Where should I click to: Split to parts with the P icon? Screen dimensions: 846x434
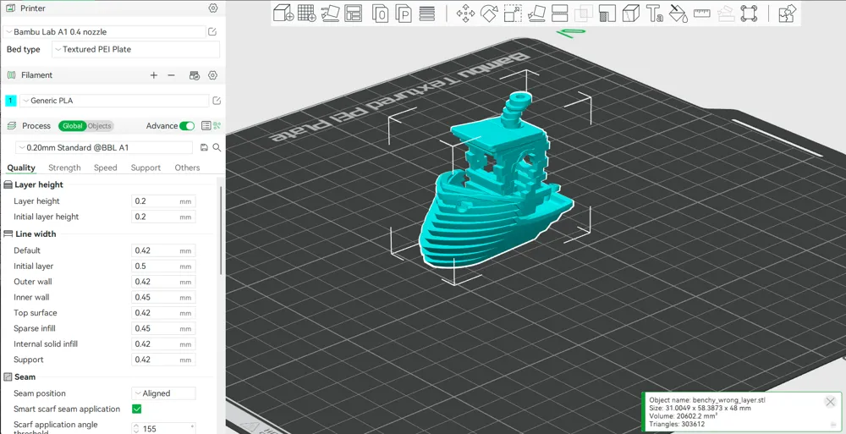click(x=404, y=14)
